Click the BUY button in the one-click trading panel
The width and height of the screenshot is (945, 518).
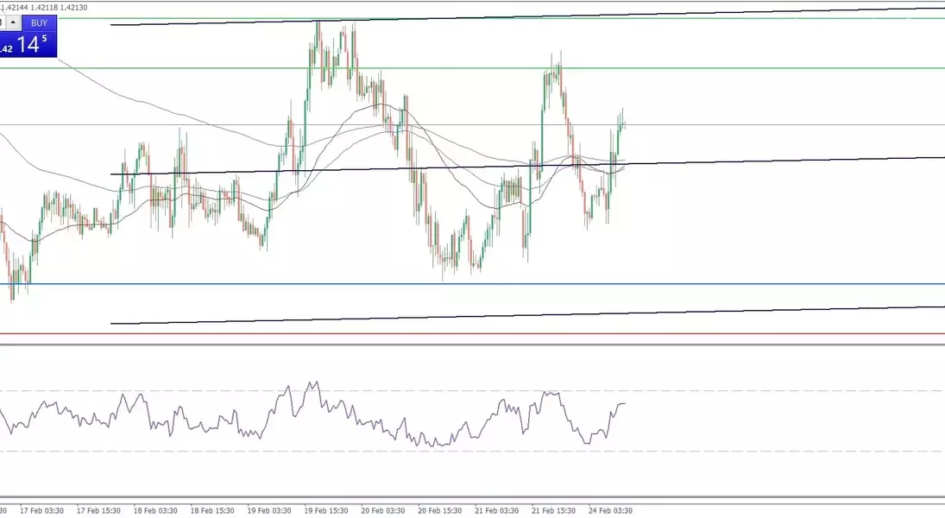[x=39, y=23]
